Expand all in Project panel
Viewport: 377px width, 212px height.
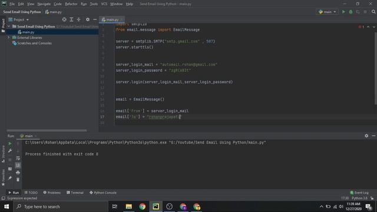click(x=71, y=19)
